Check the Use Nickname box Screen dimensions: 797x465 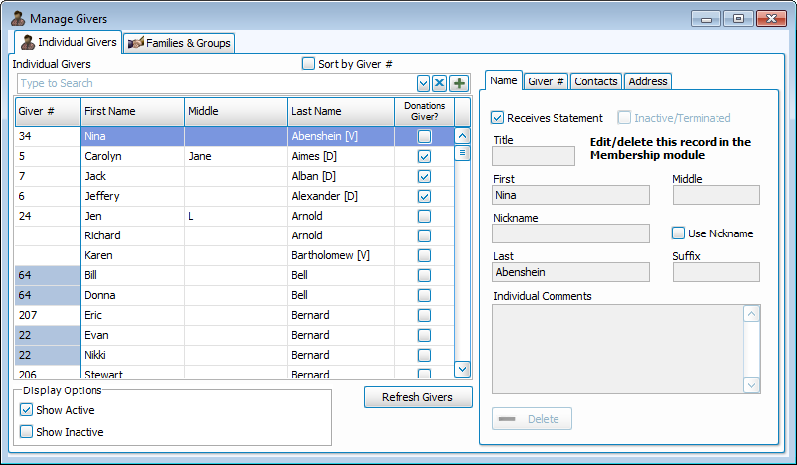(678, 233)
